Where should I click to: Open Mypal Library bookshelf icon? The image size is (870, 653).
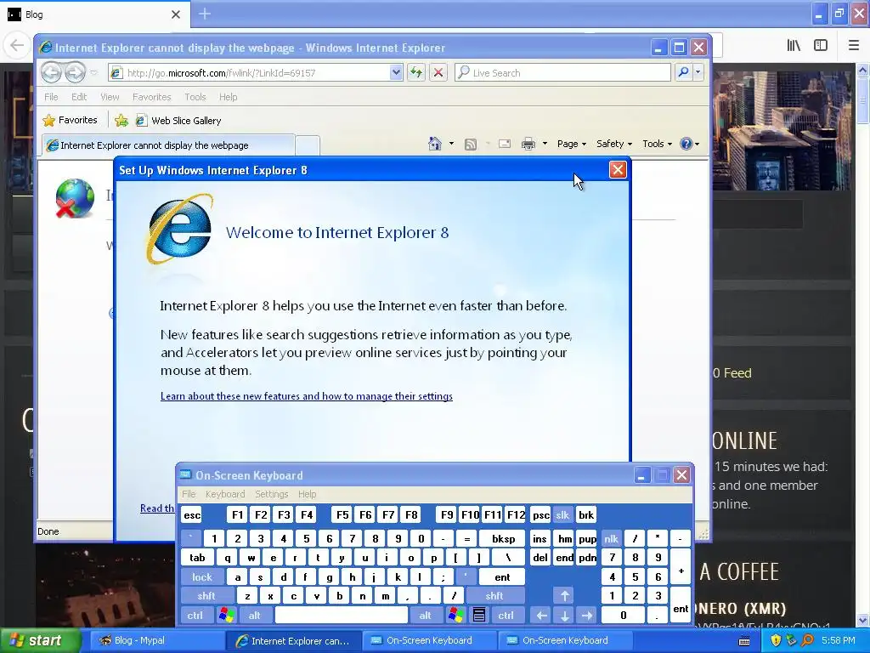pyautogui.click(x=794, y=46)
